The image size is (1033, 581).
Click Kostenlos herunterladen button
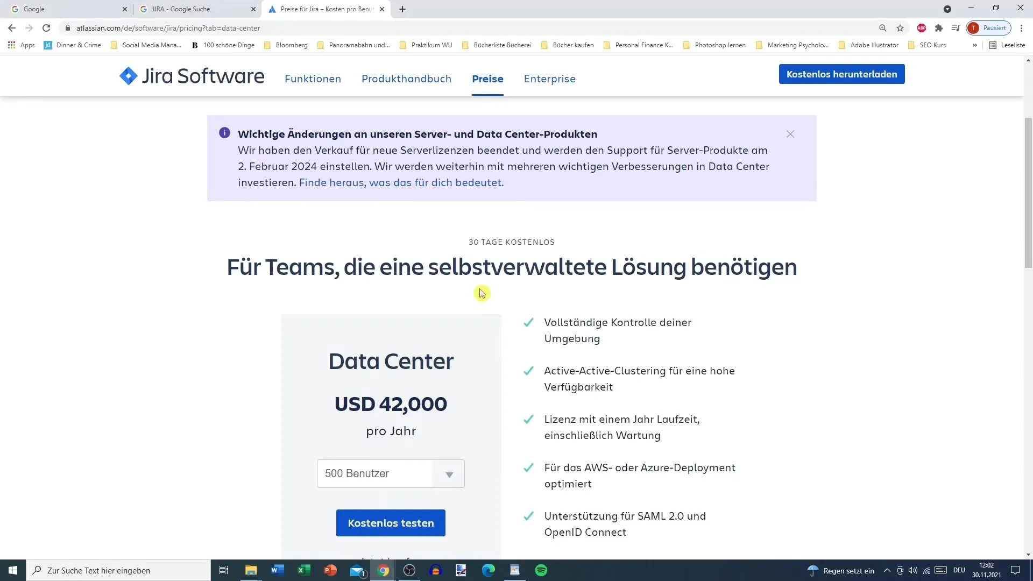point(841,74)
